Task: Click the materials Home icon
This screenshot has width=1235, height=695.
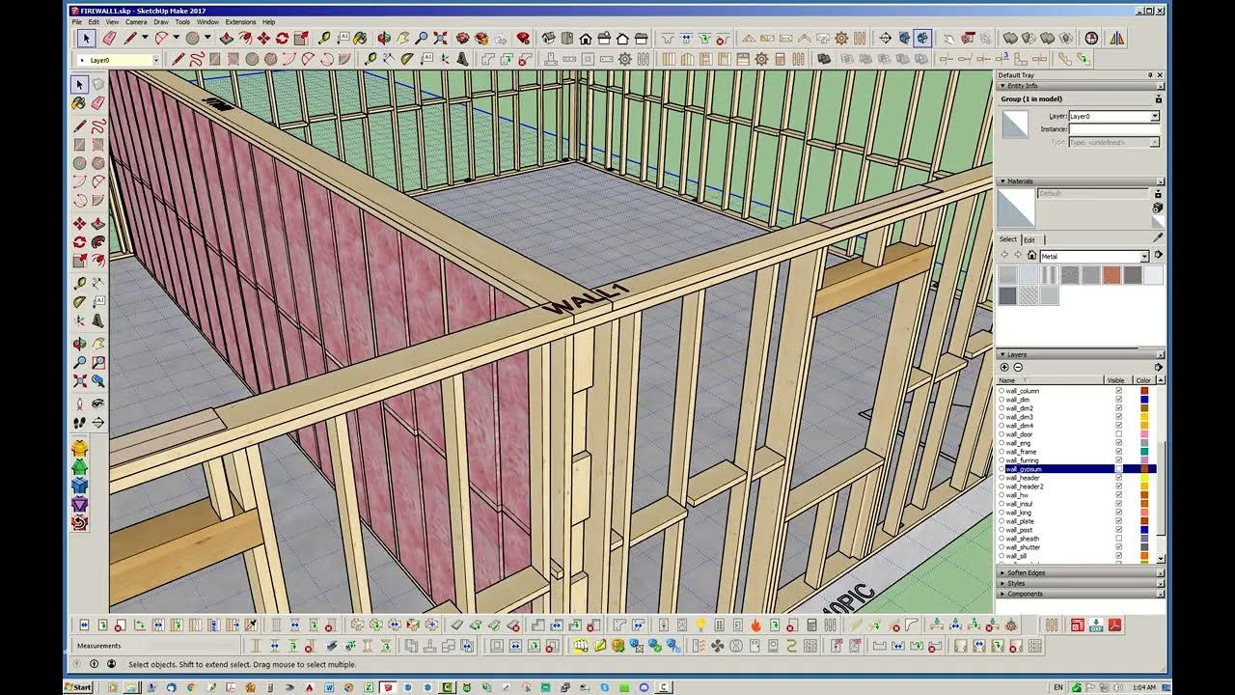Action: (x=1031, y=256)
